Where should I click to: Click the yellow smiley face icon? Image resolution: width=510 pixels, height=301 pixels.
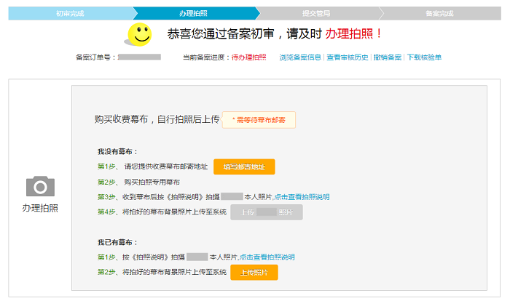tap(140, 33)
